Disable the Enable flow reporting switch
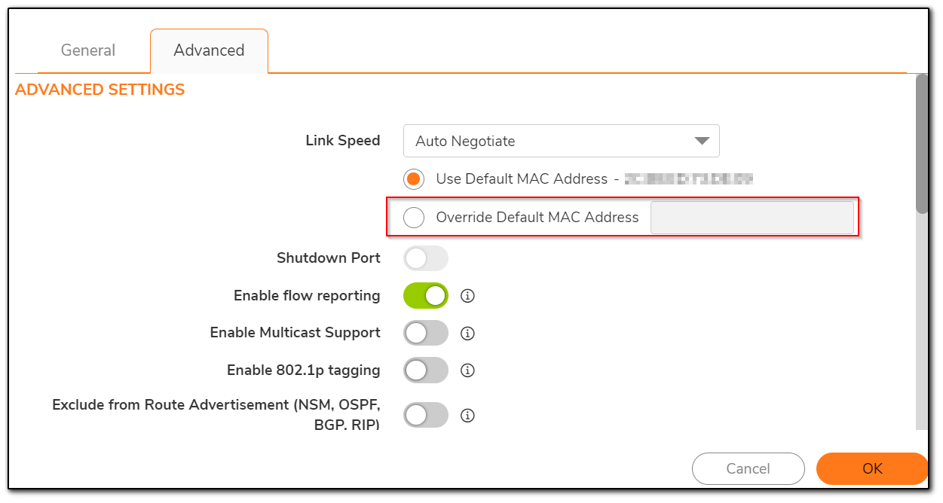This screenshot has height=503, width=943. click(x=426, y=296)
